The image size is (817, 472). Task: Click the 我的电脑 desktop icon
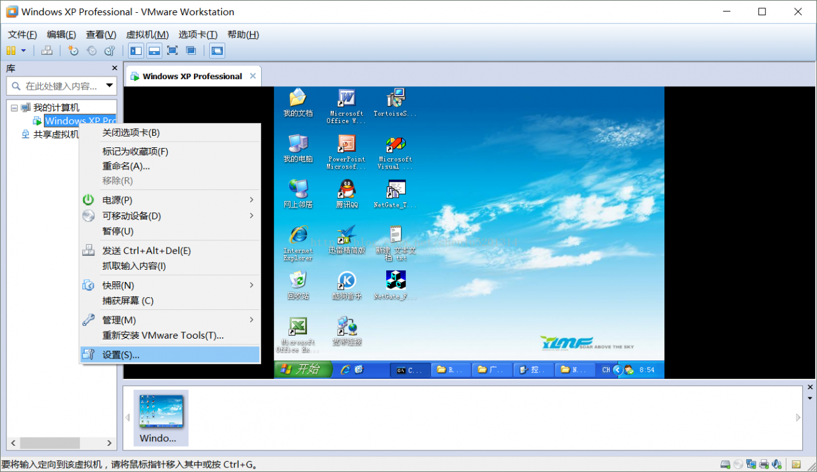pos(298,149)
